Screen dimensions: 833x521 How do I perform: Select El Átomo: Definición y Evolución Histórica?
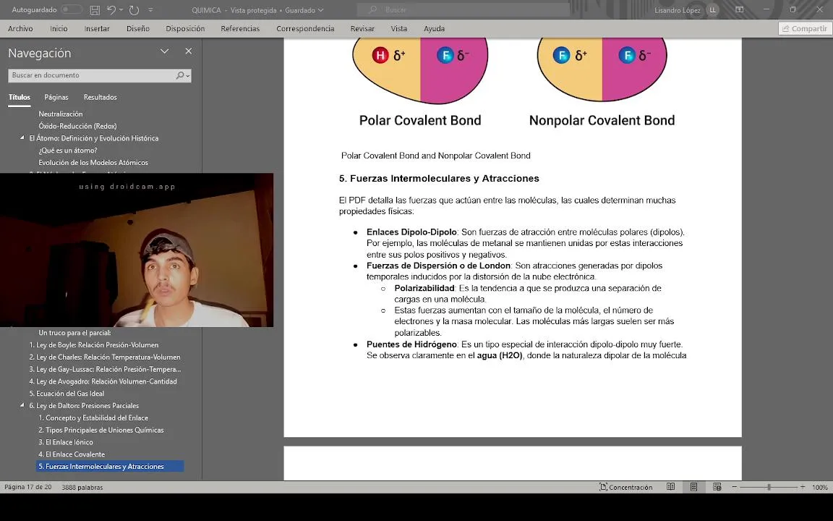(93, 138)
